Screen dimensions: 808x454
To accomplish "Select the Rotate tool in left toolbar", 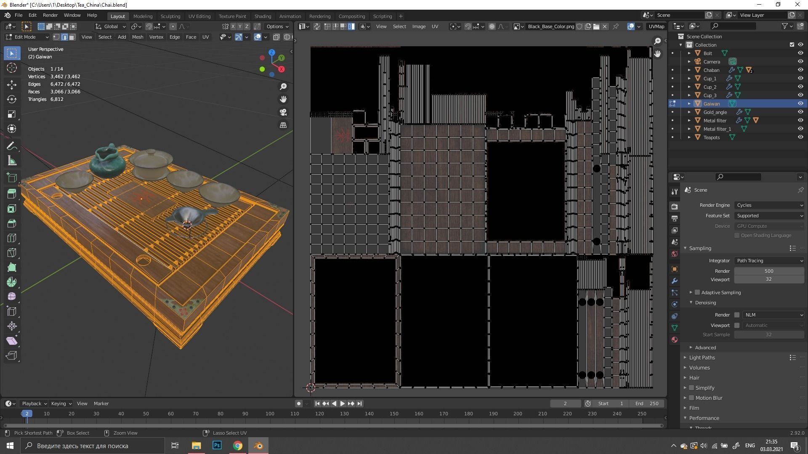I will (x=12, y=99).
